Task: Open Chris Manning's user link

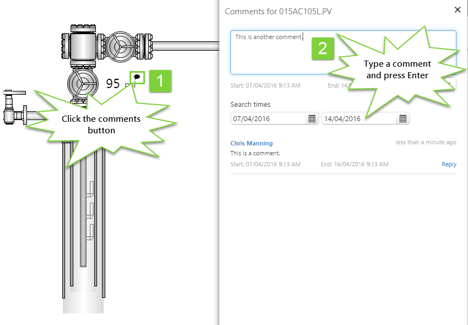Action: (x=251, y=143)
